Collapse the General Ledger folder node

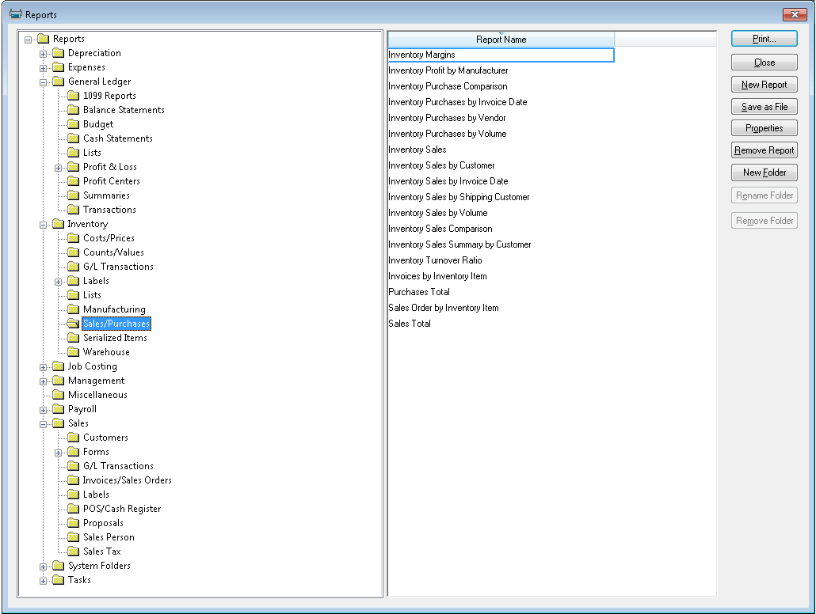[44, 82]
